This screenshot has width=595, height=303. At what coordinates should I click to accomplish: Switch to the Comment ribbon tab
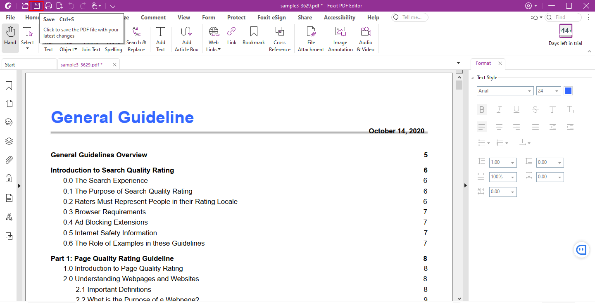[x=153, y=17]
